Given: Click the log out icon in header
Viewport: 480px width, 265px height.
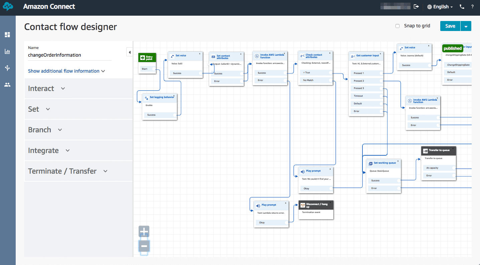Looking at the screenshot, I should [x=416, y=7].
